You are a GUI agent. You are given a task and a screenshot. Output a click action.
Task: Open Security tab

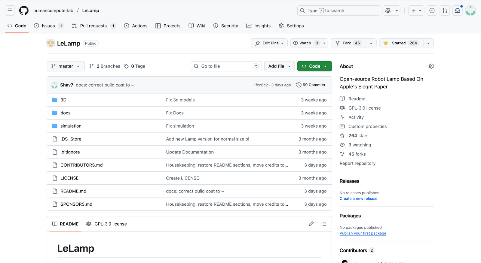(x=225, y=26)
